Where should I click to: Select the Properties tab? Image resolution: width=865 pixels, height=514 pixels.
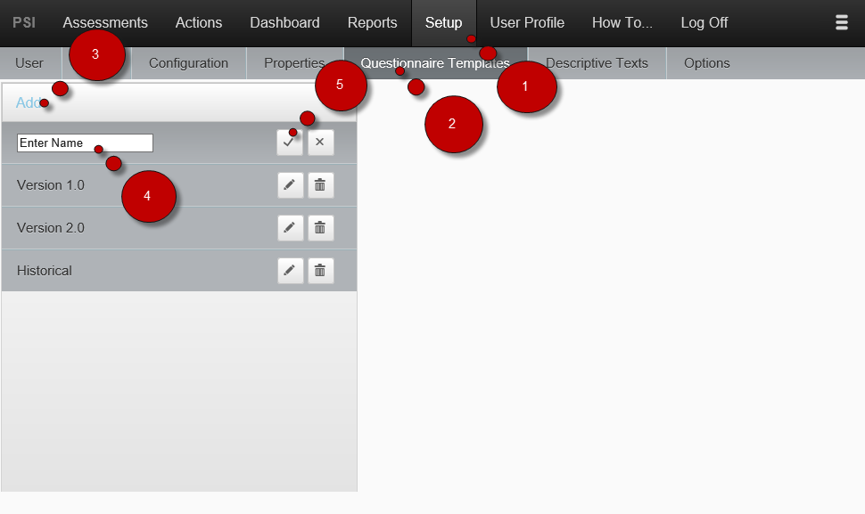(x=294, y=63)
